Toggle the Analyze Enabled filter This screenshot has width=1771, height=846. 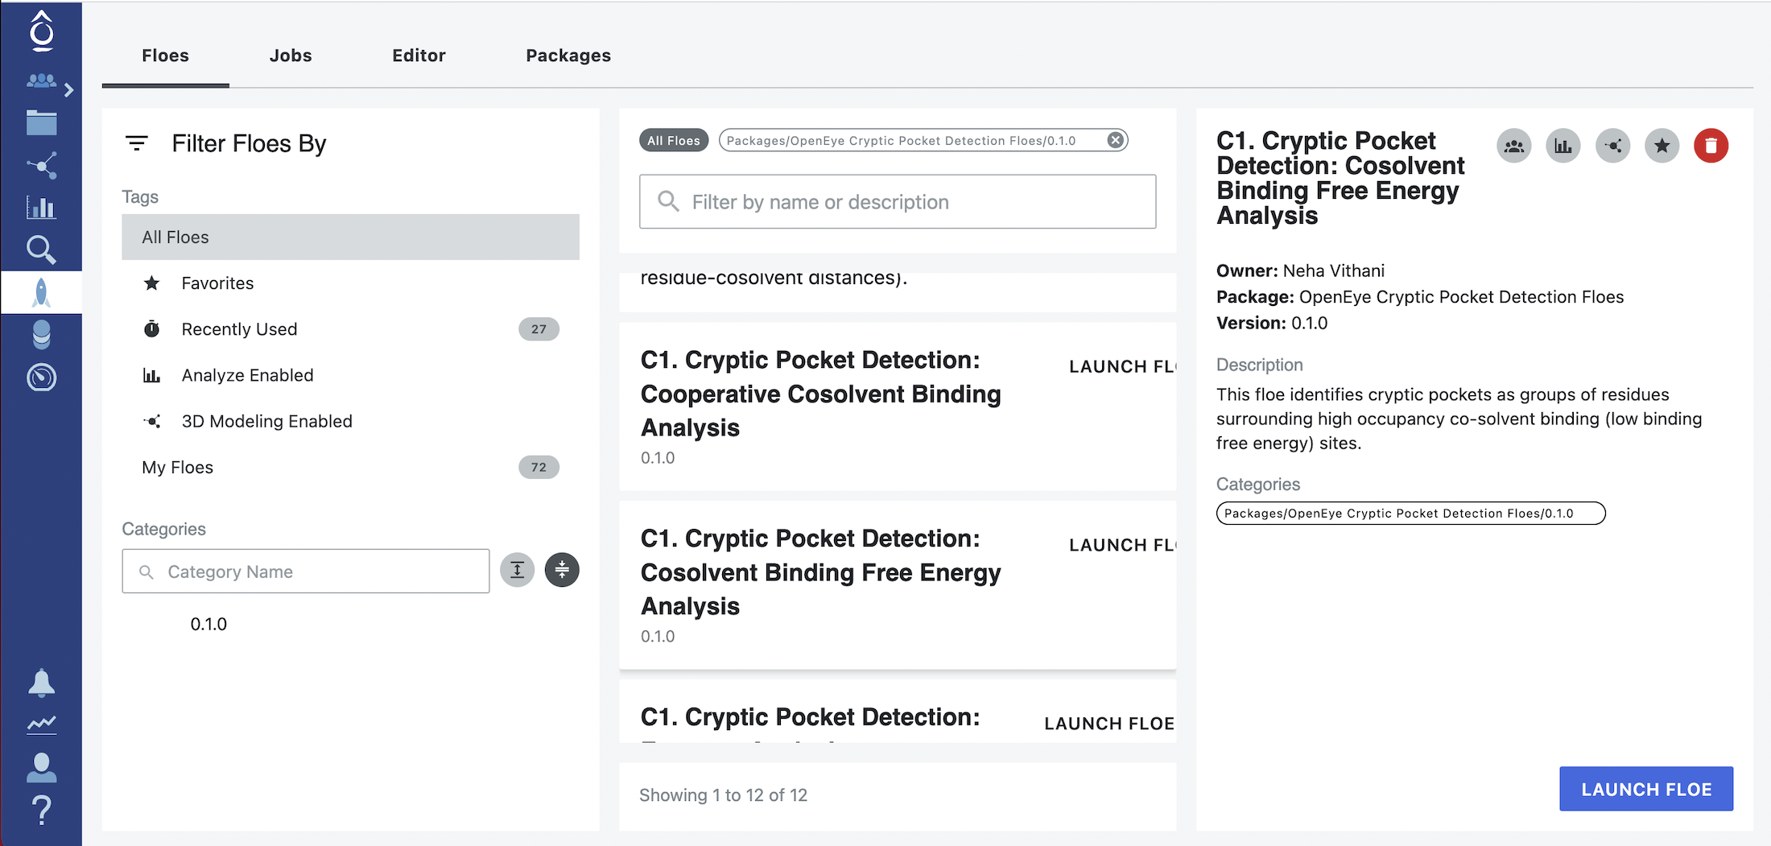click(x=247, y=374)
